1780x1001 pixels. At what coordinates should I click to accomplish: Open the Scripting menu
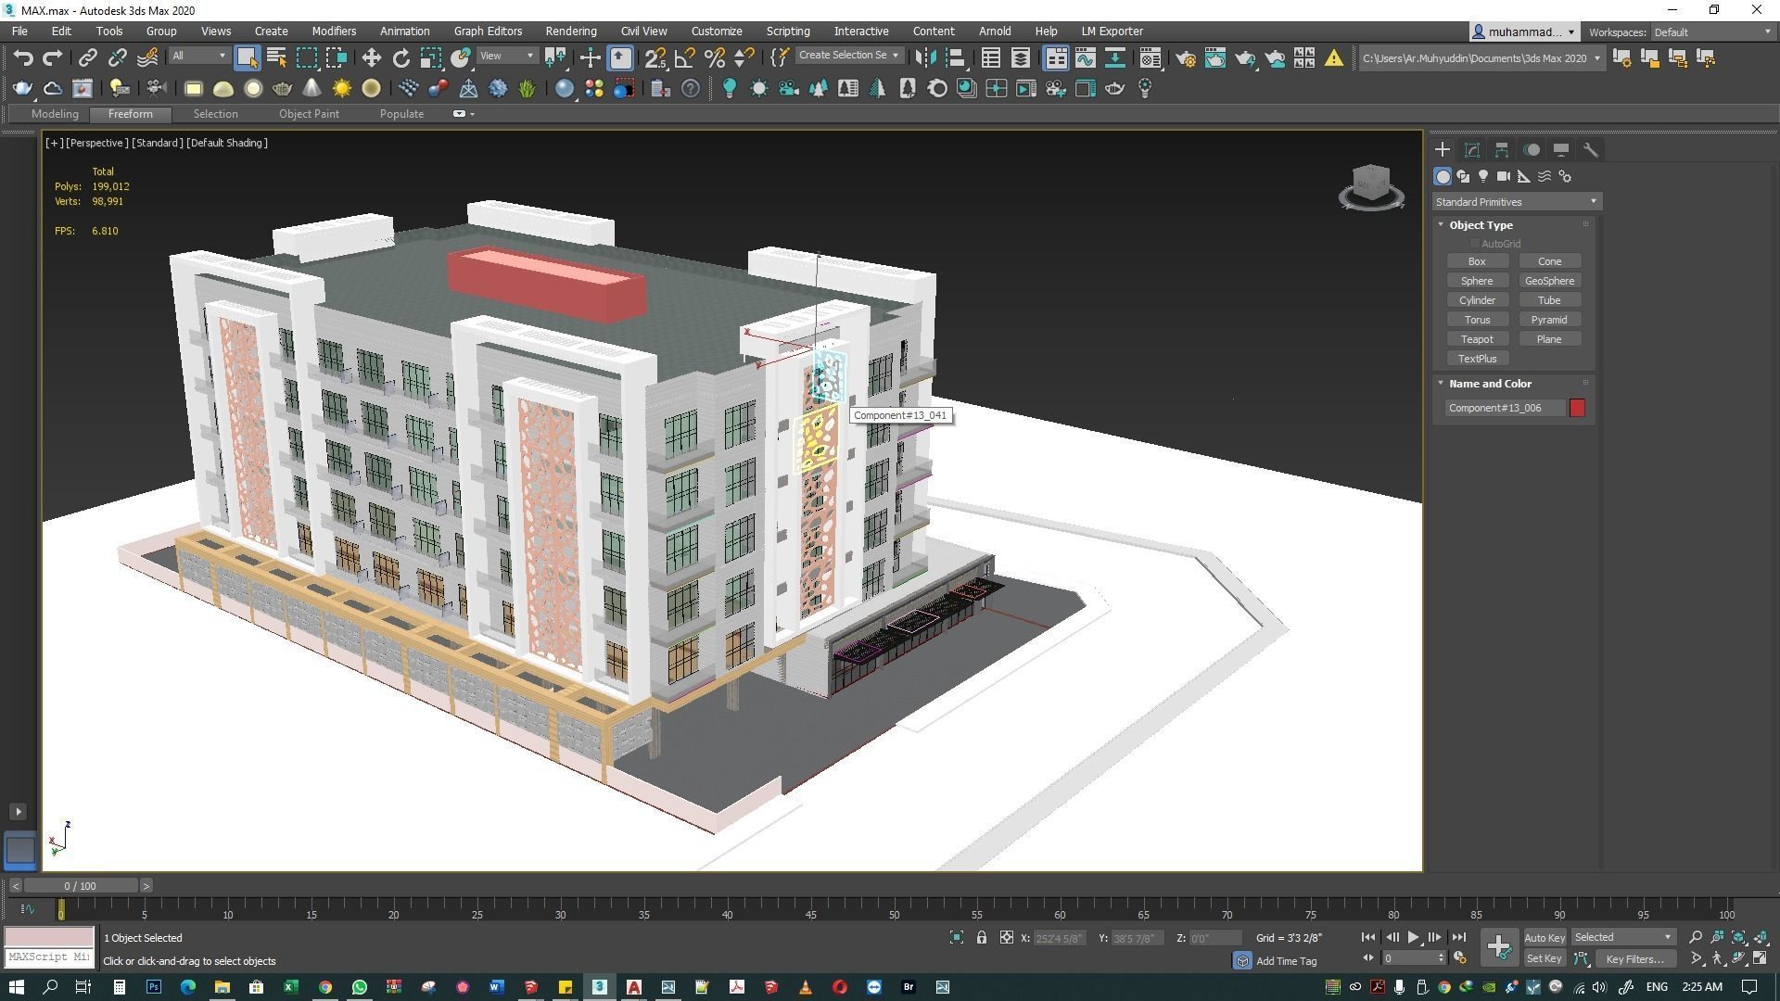(x=787, y=32)
